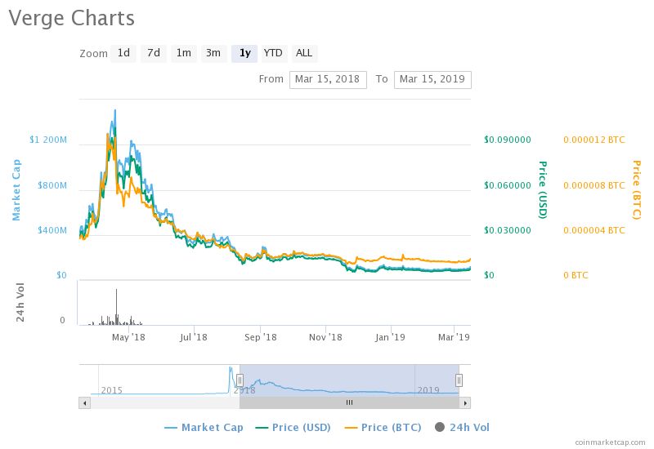Select the 1d zoom range

(x=123, y=53)
